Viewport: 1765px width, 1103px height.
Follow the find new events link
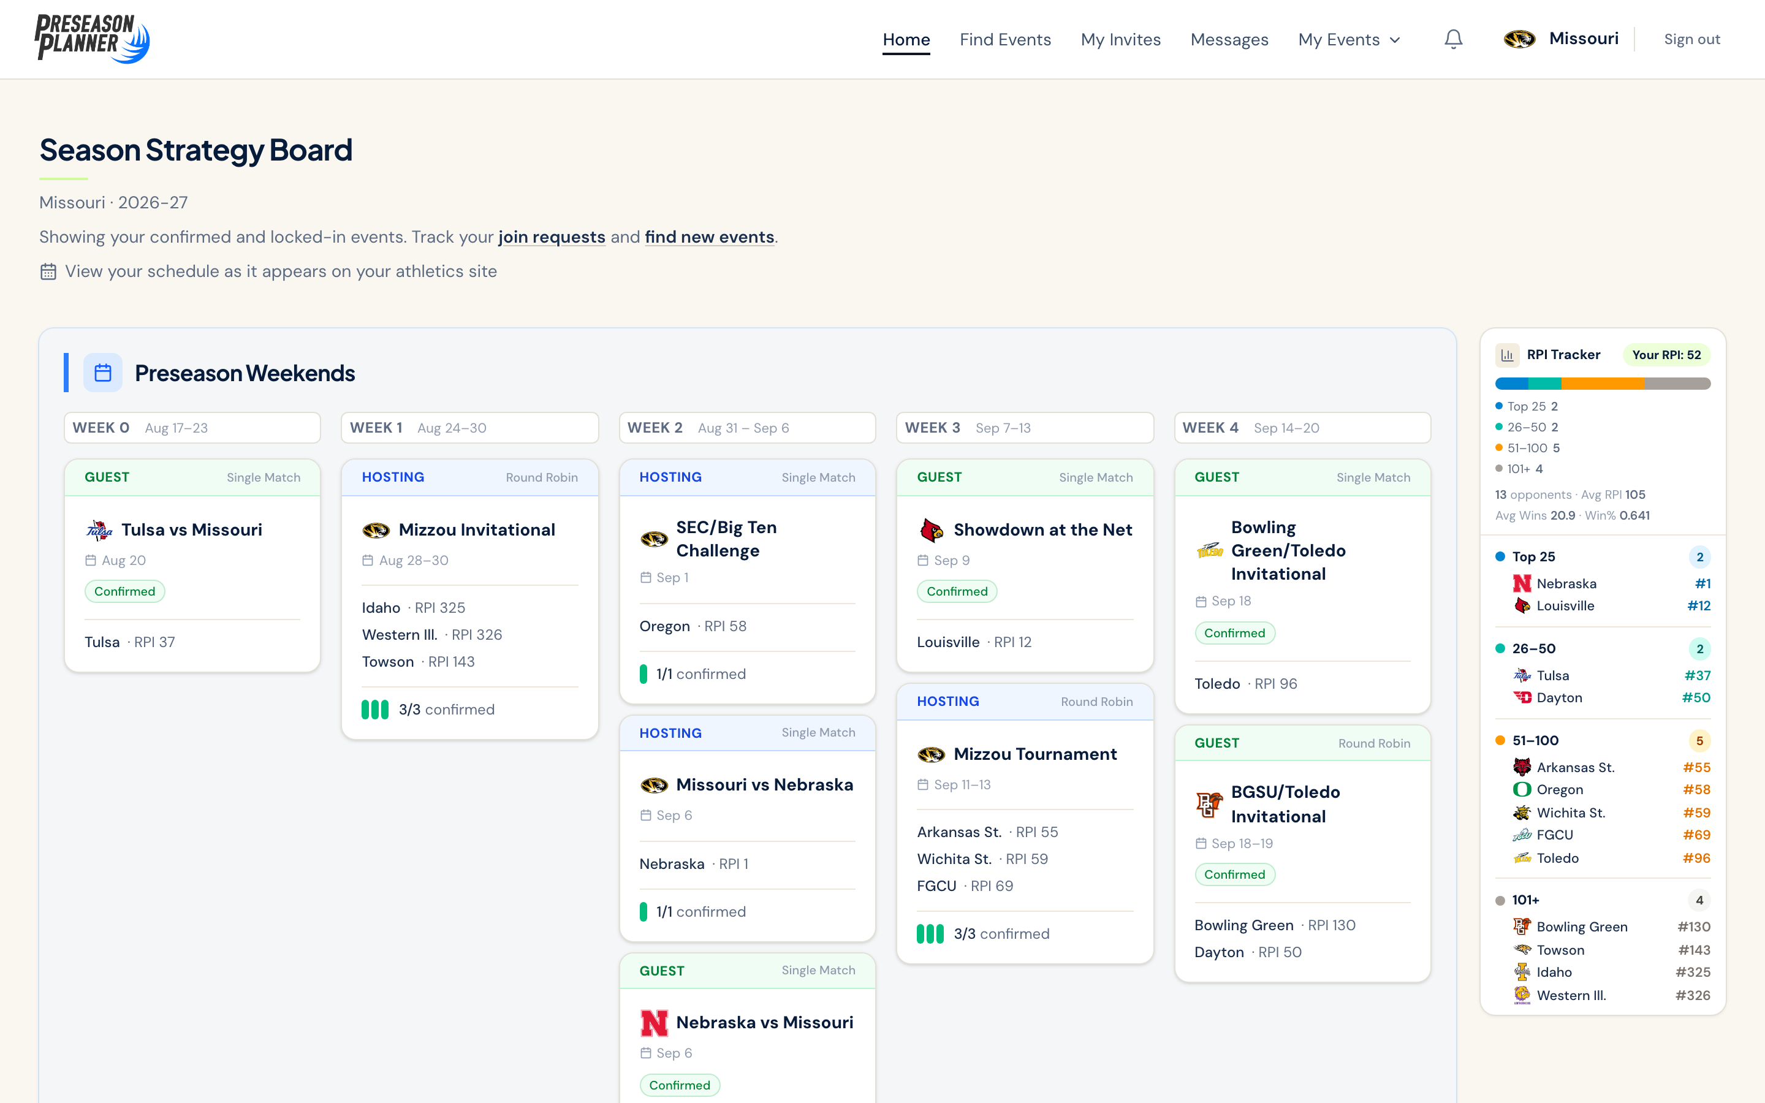tap(709, 237)
